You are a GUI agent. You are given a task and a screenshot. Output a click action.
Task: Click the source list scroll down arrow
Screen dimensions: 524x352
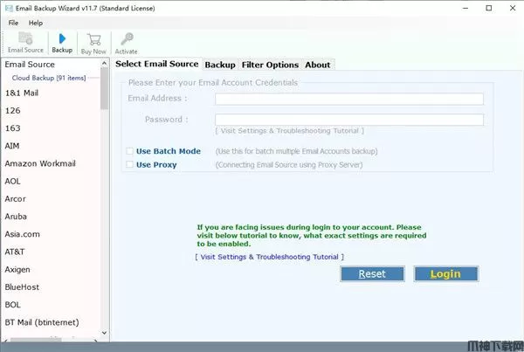(104, 333)
